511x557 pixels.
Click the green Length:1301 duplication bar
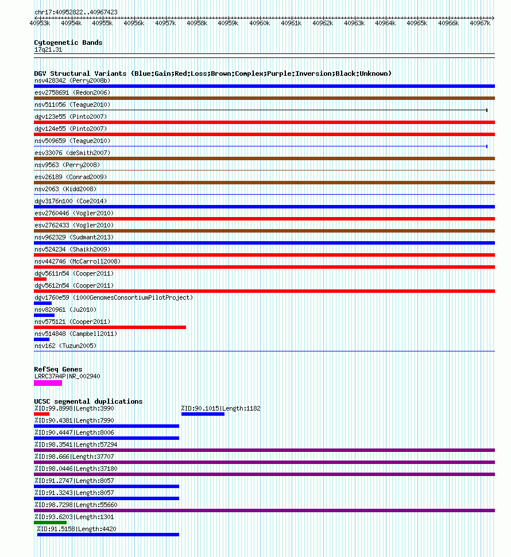(x=50, y=523)
